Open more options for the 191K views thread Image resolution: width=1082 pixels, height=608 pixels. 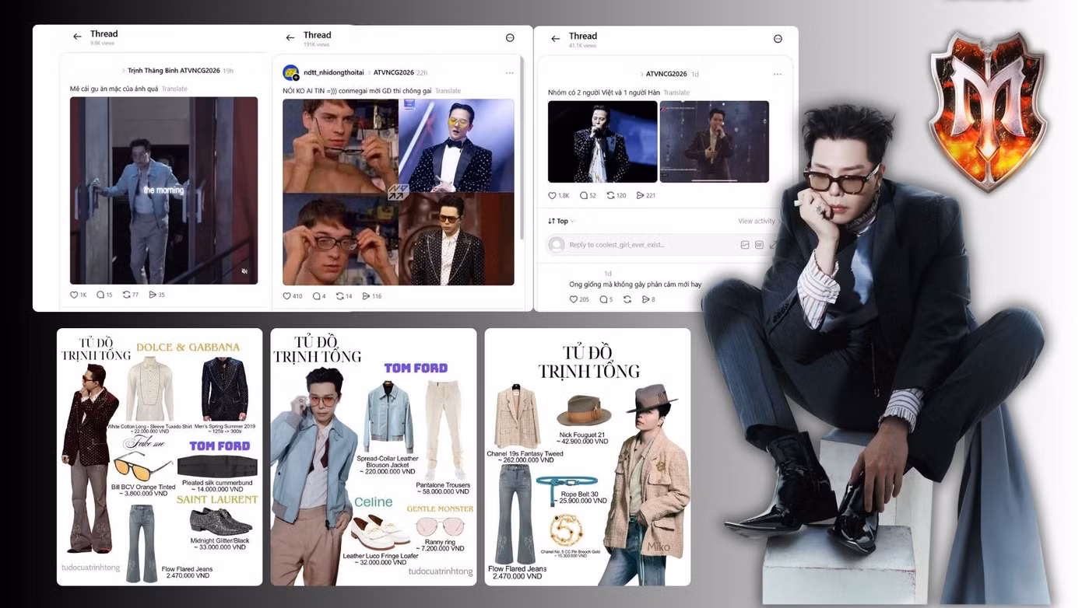[x=510, y=37]
